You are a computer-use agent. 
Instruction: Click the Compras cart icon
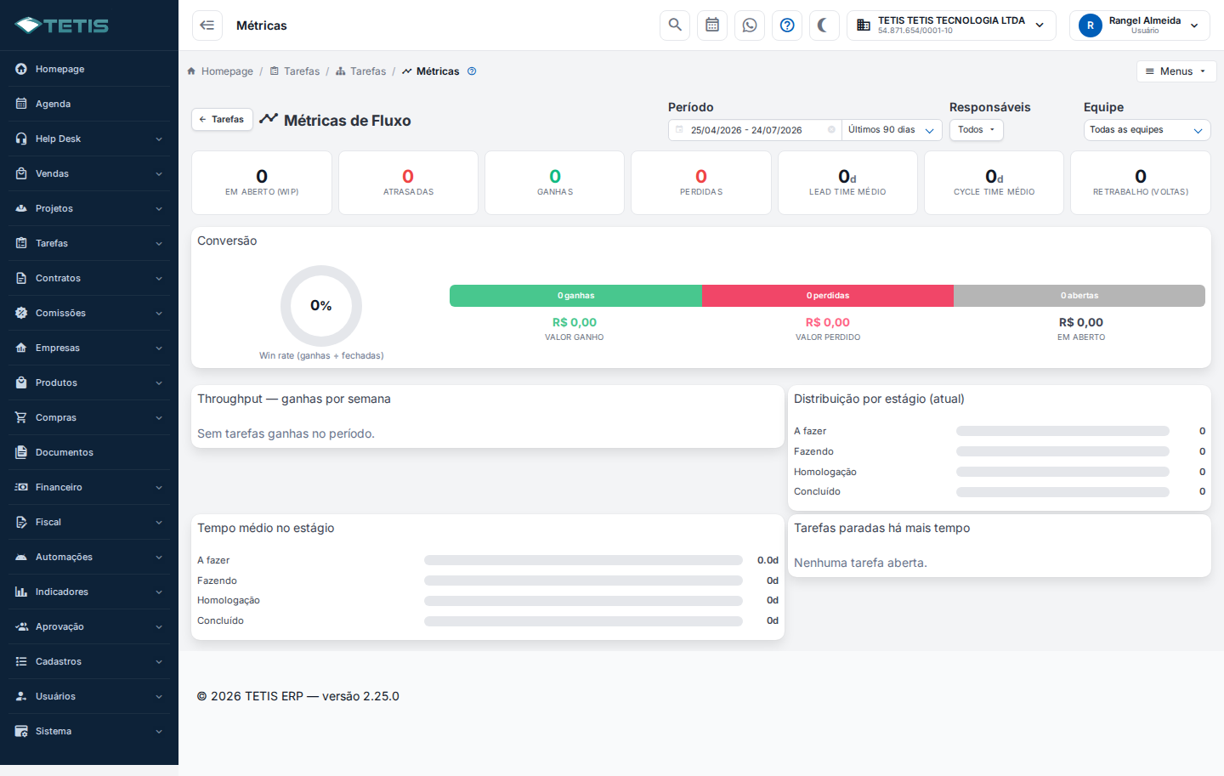pos(21,417)
